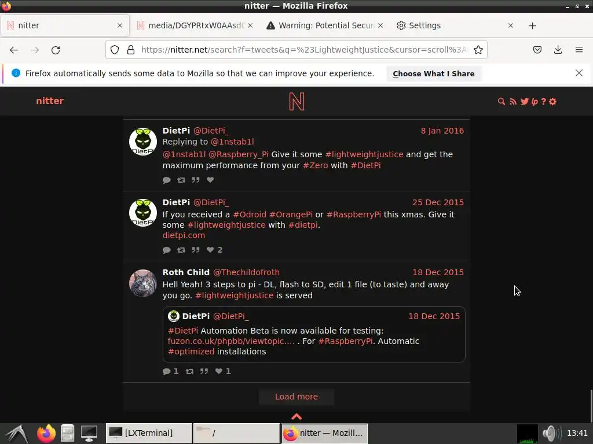Viewport: 593px width, 444px height.
Task: Open Firefox downloads panel
Action: [x=558, y=50]
